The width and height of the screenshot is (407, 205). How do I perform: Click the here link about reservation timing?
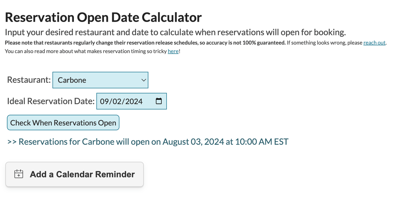point(173,51)
